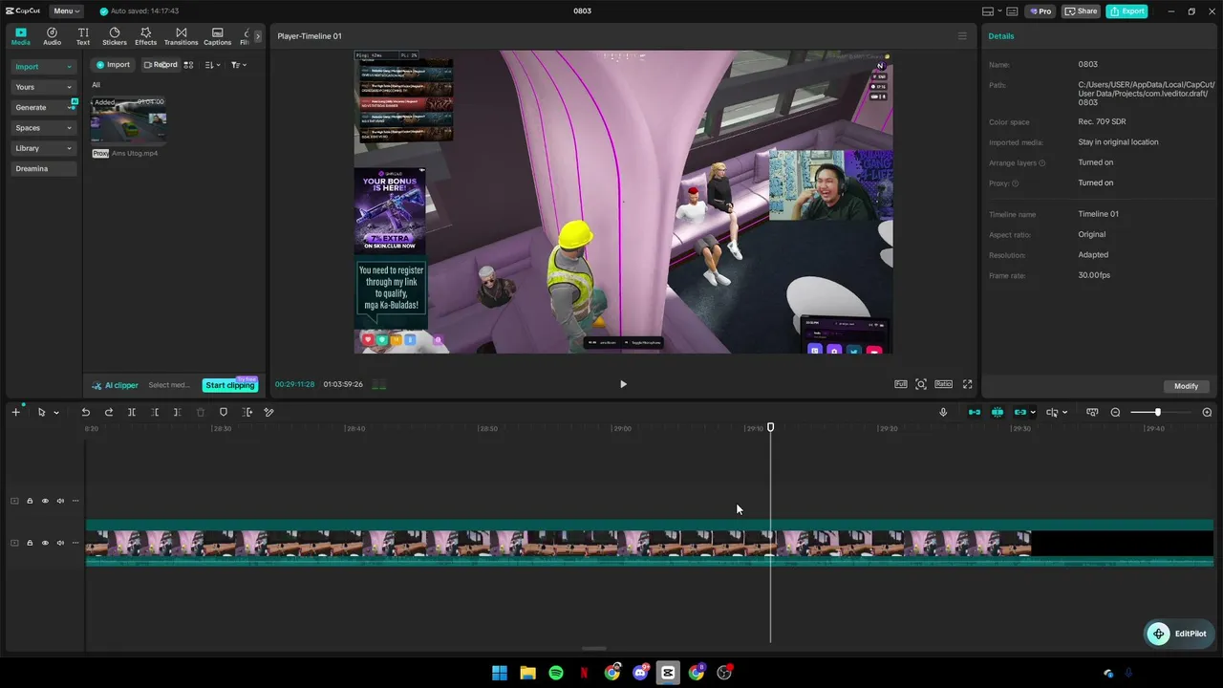Delete left of playhead icon
1223x688 pixels.
[x=155, y=412]
